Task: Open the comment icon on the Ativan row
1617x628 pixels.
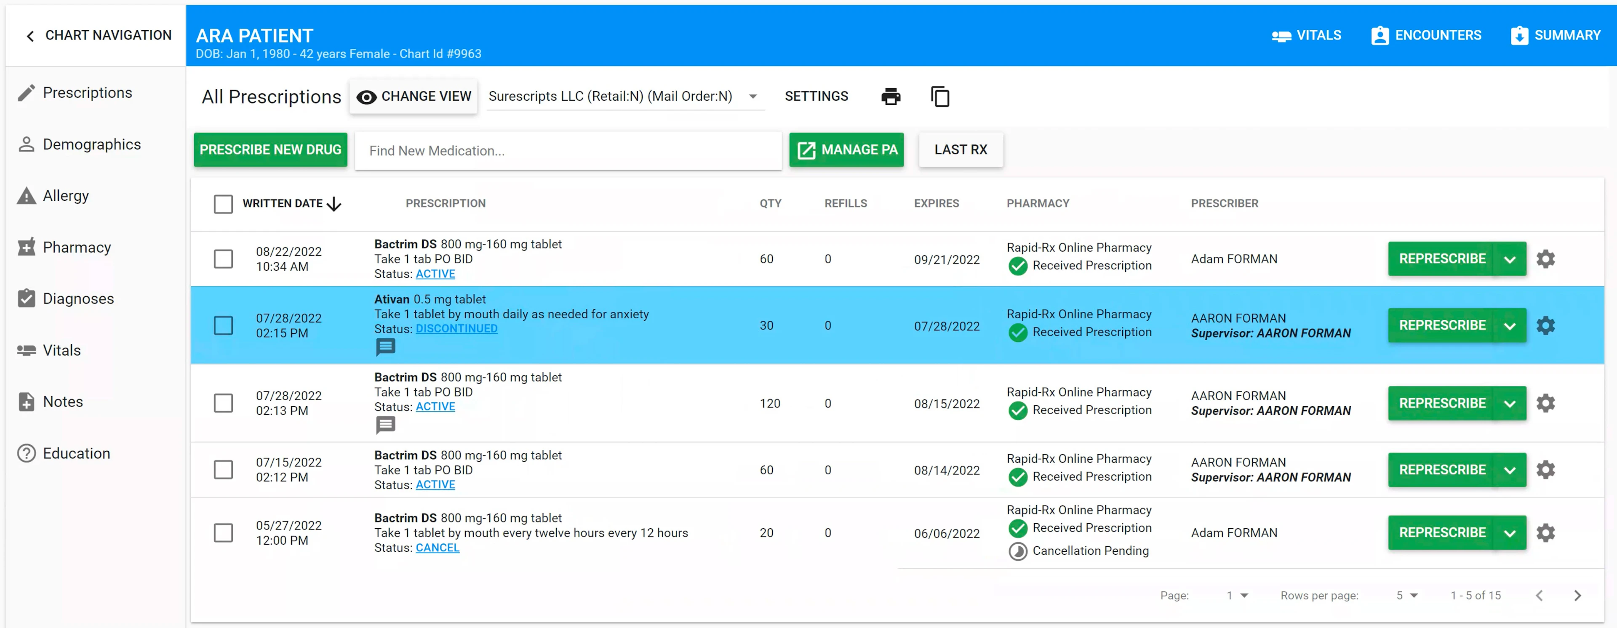Action: pos(385,346)
